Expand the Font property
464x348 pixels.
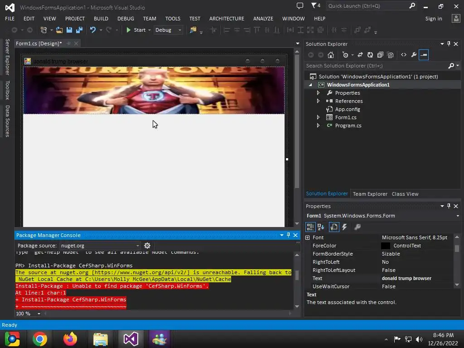tap(308, 237)
